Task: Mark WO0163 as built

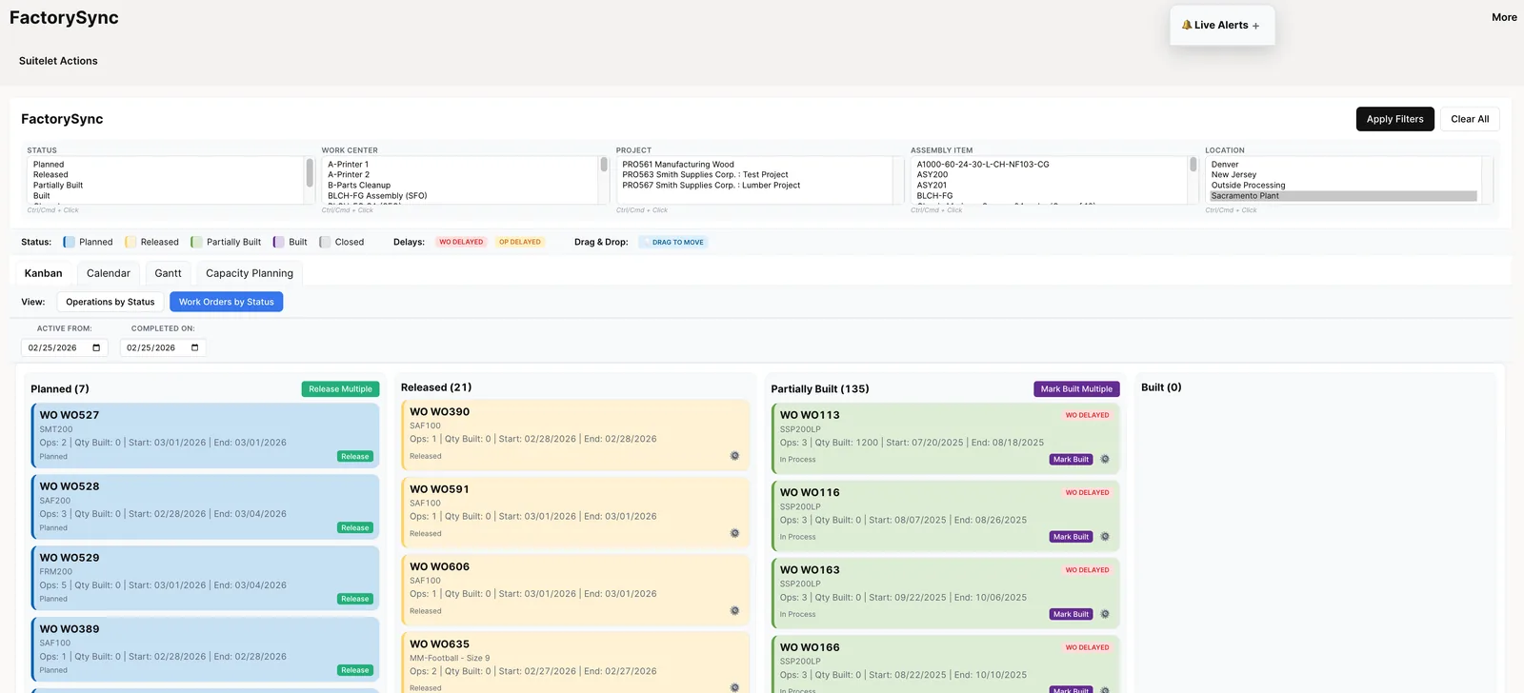Action: tap(1071, 614)
